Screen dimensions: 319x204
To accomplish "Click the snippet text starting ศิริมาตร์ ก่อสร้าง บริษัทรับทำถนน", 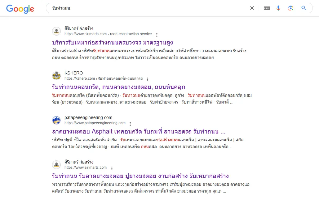I will click(149, 54).
